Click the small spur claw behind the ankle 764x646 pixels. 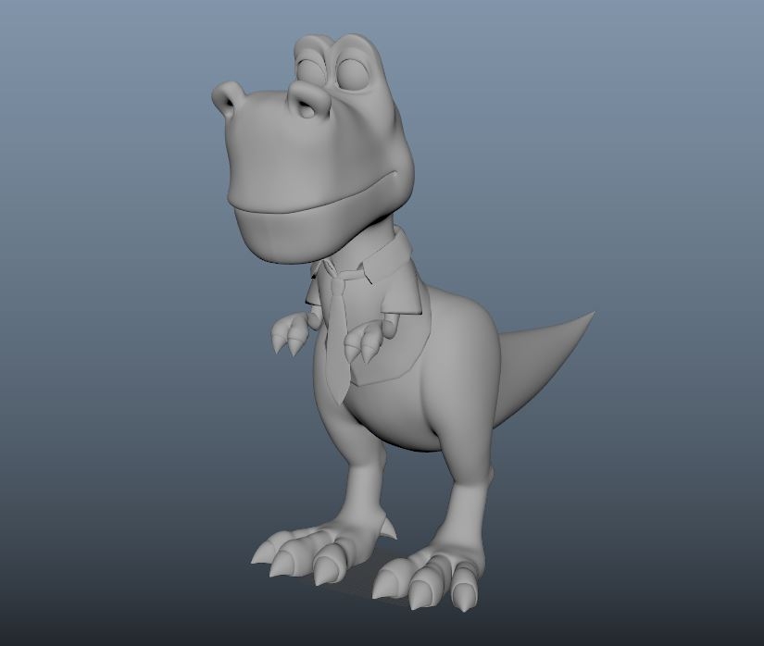[390, 528]
